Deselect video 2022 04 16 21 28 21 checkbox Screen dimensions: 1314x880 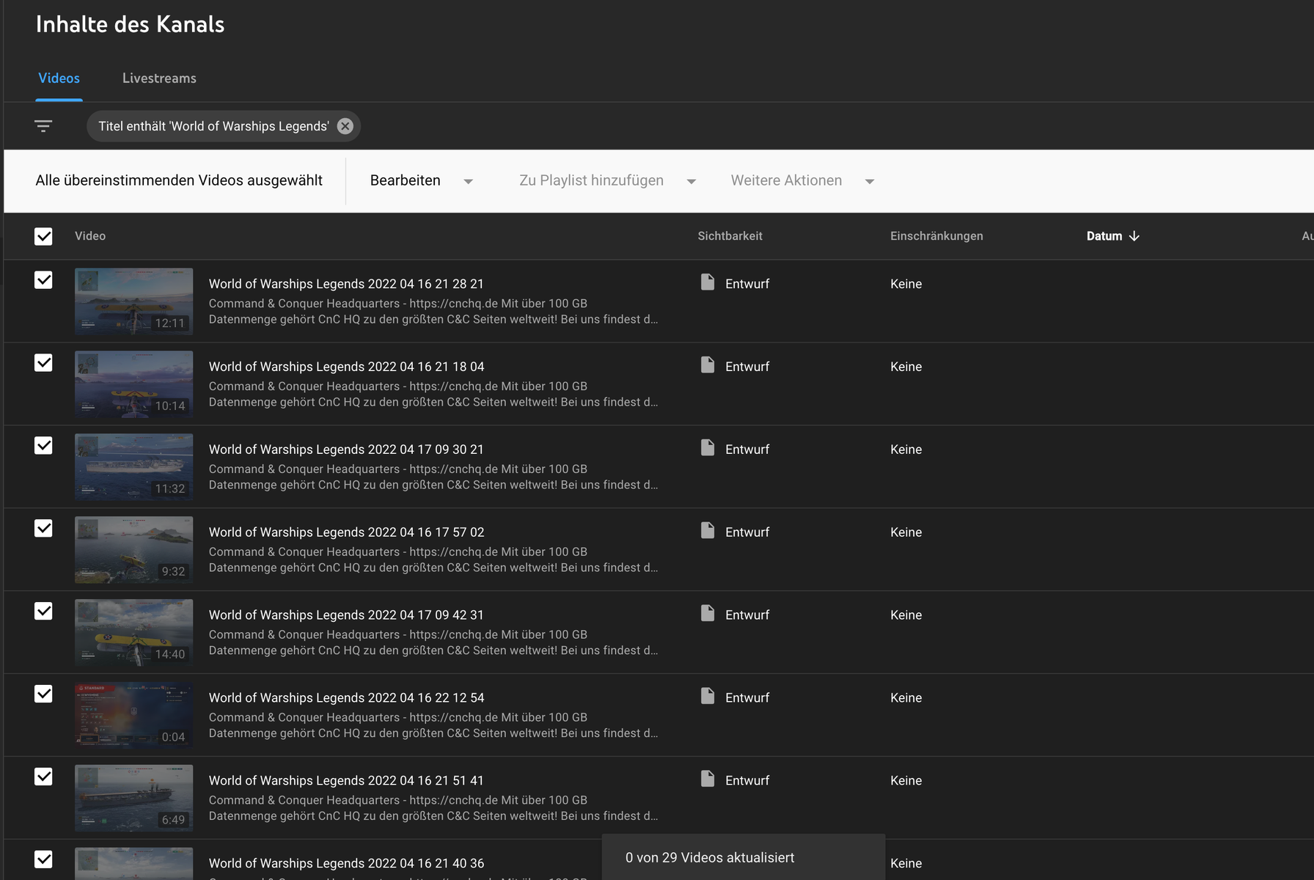point(43,280)
